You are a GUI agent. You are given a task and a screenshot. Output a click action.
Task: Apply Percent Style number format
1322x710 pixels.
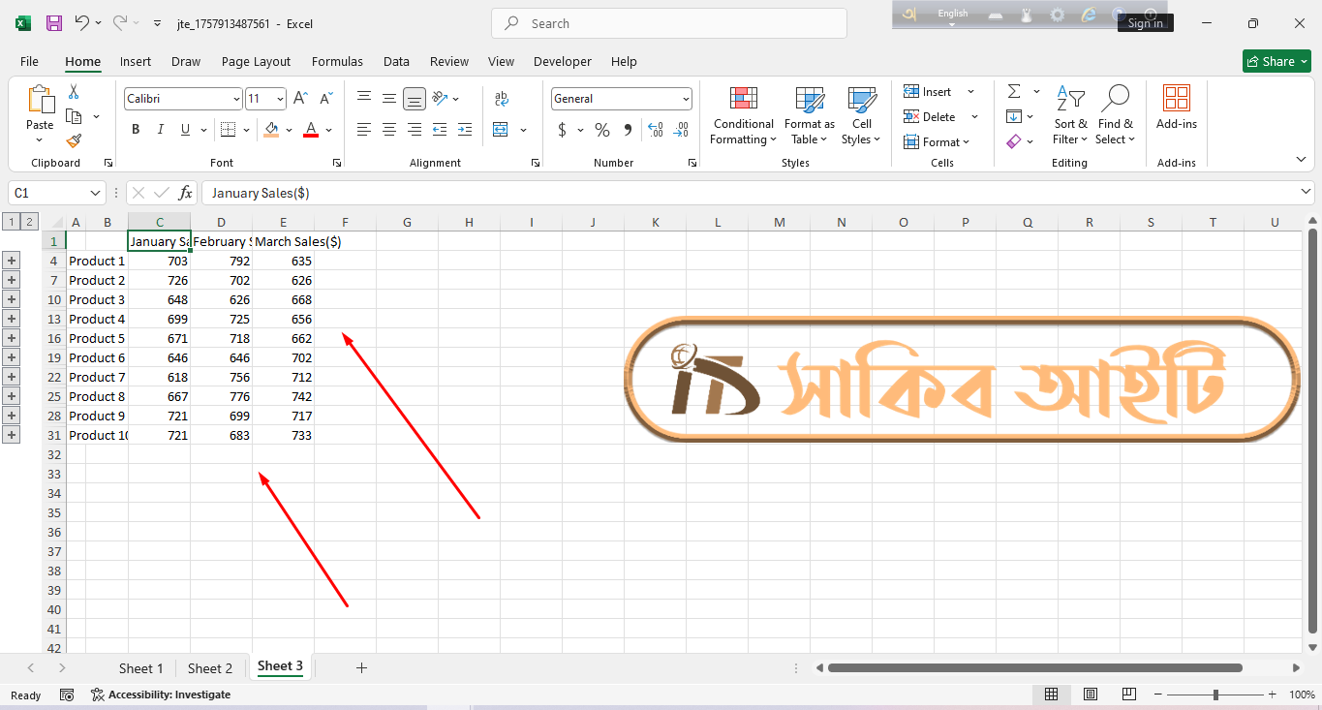[x=602, y=130]
